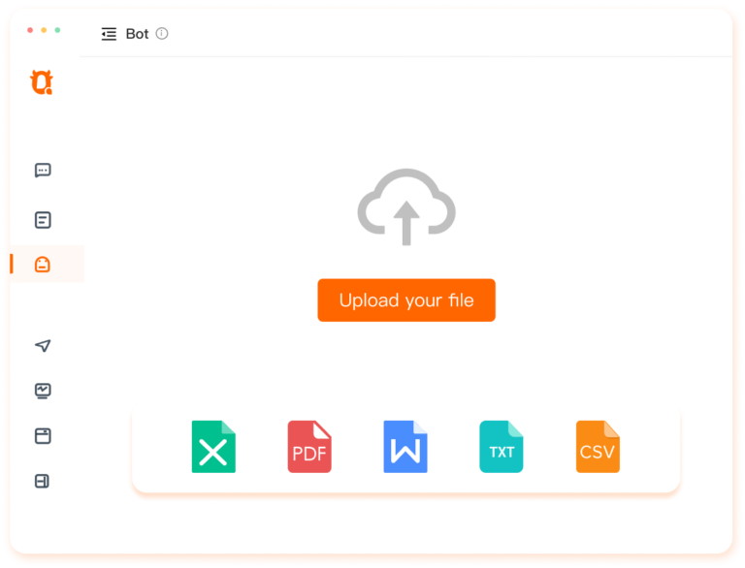Click the info icon next to Bot
Image resolution: width=745 pixels, height=568 pixels.
[x=162, y=33]
